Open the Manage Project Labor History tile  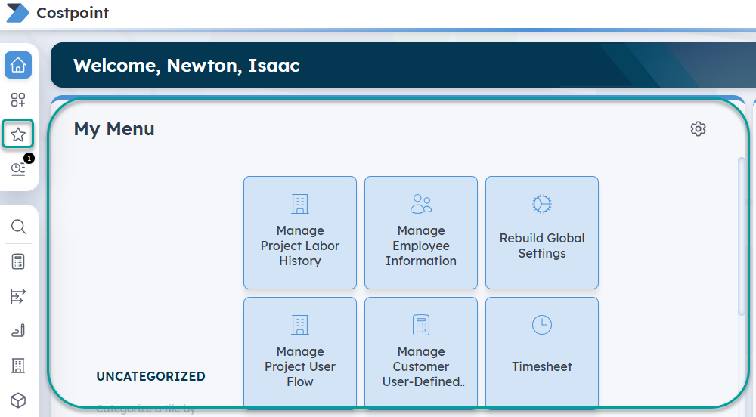pos(300,233)
